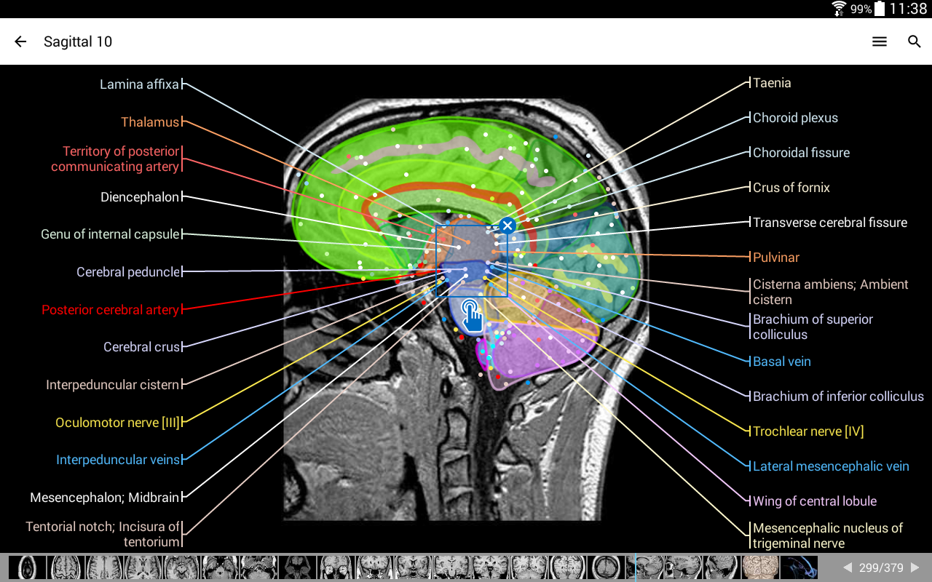Select the Interpeduncular veins label
Image resolution: width=932 pixels, height=582 pixels.
click(118, 460)
